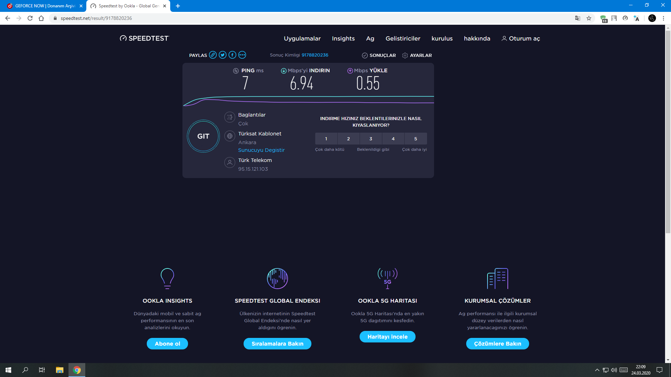Open result ID 9178820236 link
Image resolution: width=671 pixels, height=377 pixels.
[315, 55]
